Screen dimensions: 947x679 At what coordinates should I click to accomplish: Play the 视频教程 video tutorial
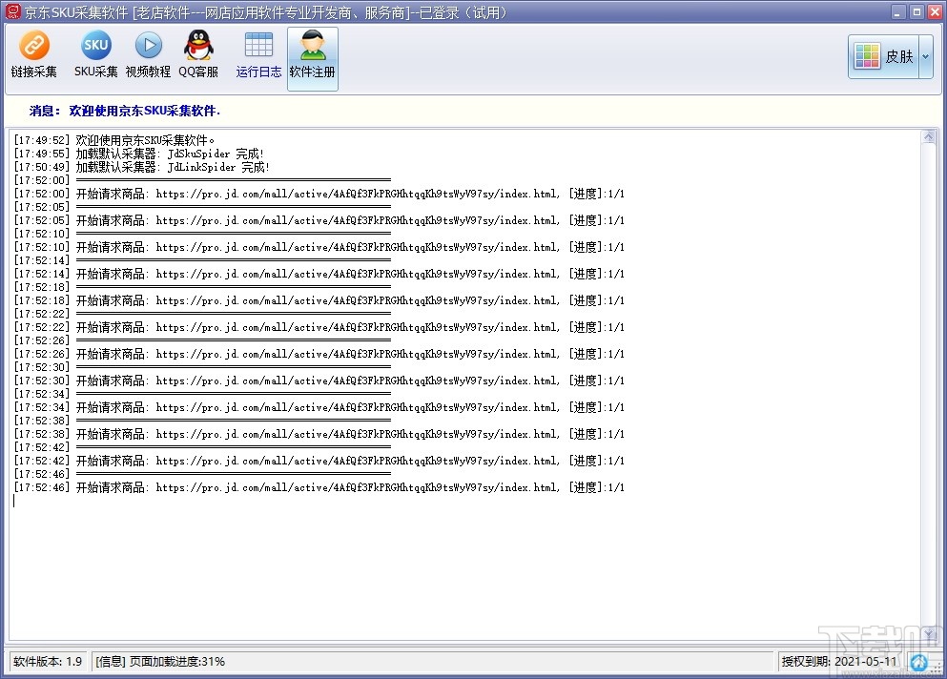click(x=148, y=55)
